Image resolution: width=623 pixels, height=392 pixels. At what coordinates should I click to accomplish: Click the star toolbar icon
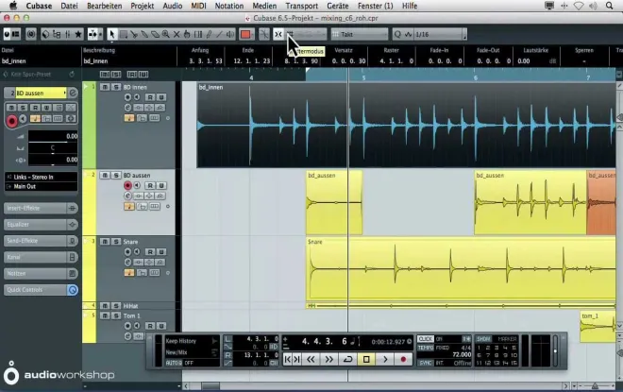click(x=78, y=35)
